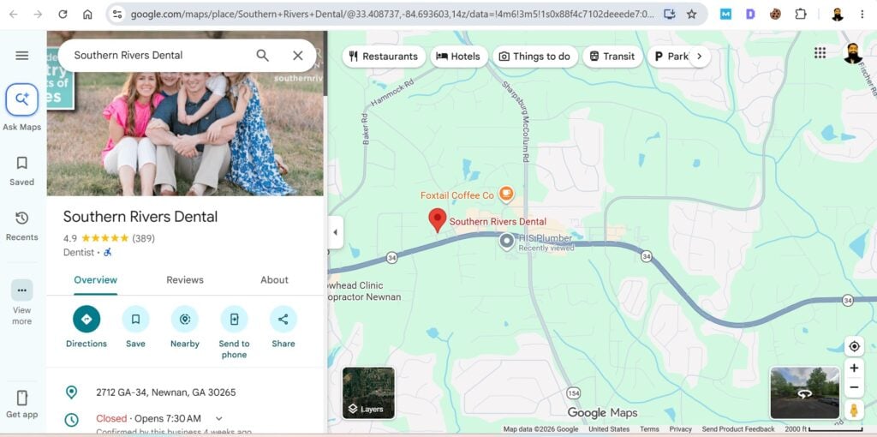Click the Pegman Street View icon

click(x=854, y=410)
